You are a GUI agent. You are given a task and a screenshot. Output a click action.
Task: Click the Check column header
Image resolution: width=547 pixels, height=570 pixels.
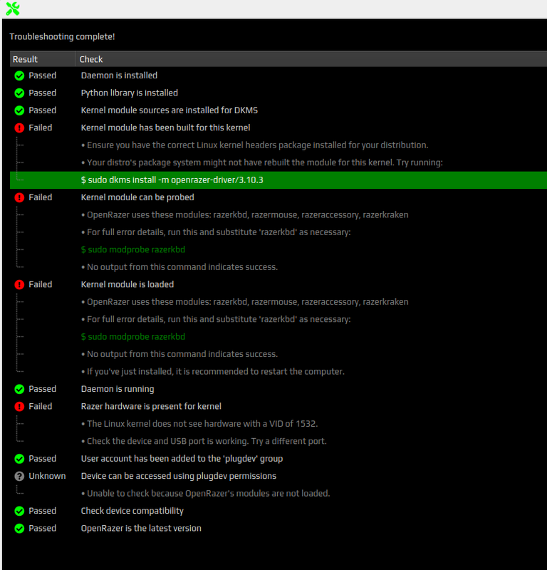coord(311,59)
